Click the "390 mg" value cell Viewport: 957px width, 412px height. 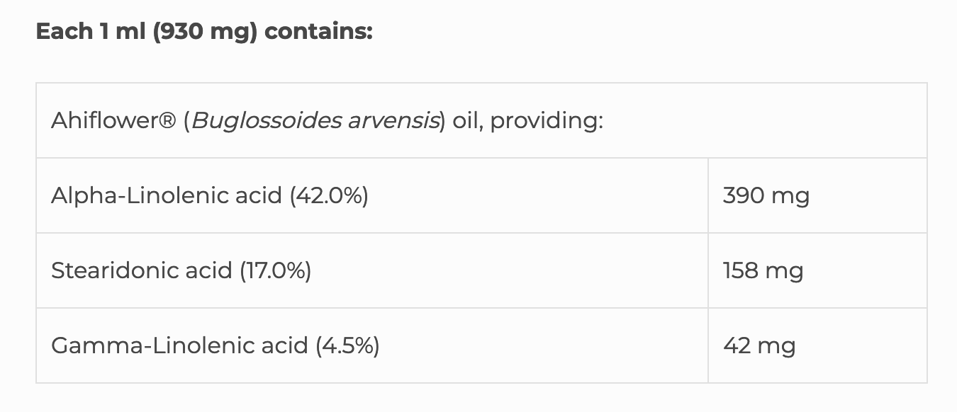click(766, 195)
